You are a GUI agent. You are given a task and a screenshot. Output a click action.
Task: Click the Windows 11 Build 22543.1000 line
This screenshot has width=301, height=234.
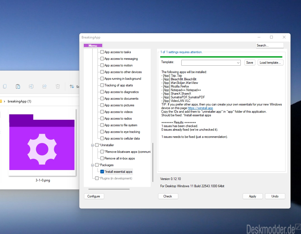point(192,186)
